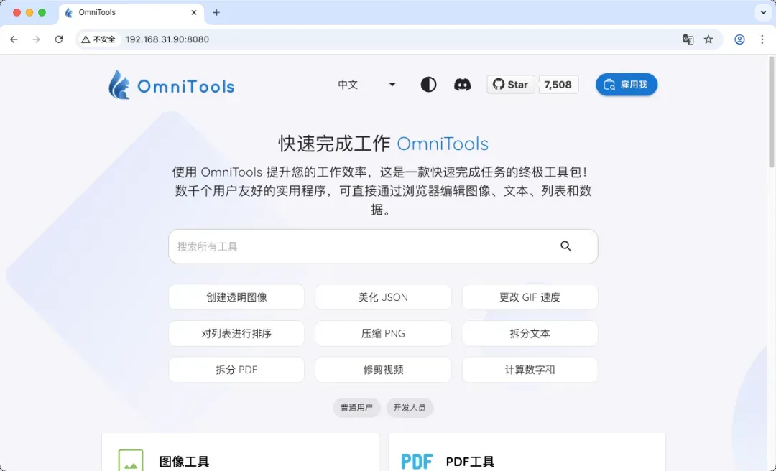The image size is (776, 471).
Task: Click the 图像工具 image icon
Action: tap(131, 461)
